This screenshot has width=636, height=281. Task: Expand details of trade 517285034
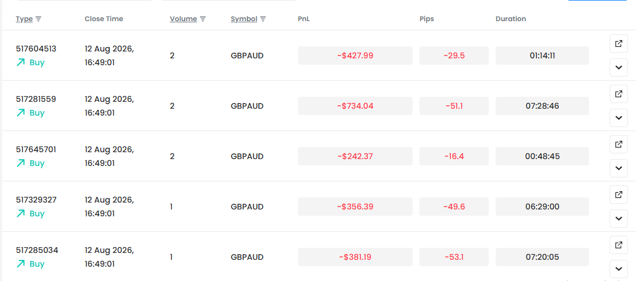(619, 268)
